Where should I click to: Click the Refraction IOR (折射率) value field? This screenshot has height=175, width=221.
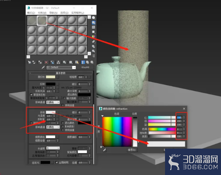click(49, 119)
